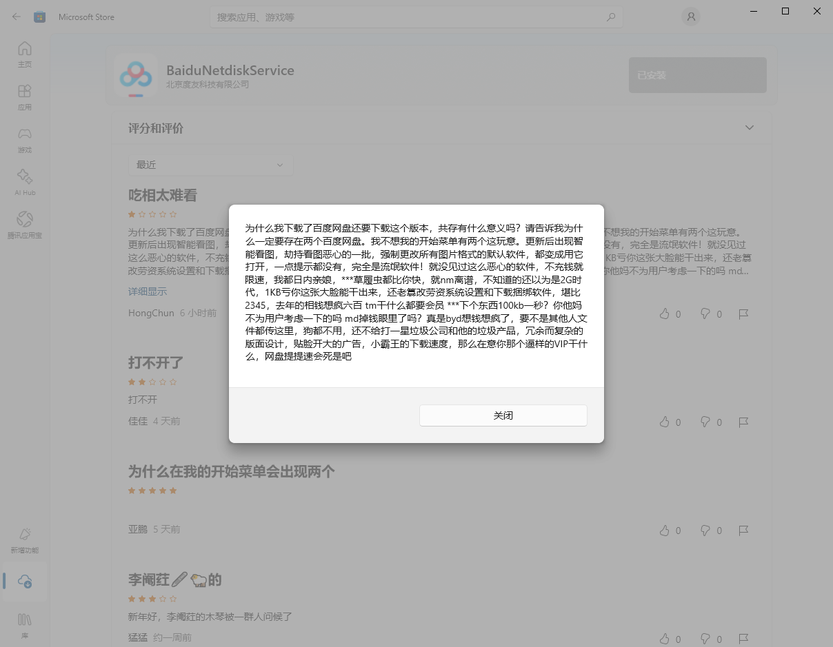Go back using the back arrow
The height and width of the screenshot is (647, 833).
[x=17, y=17]
